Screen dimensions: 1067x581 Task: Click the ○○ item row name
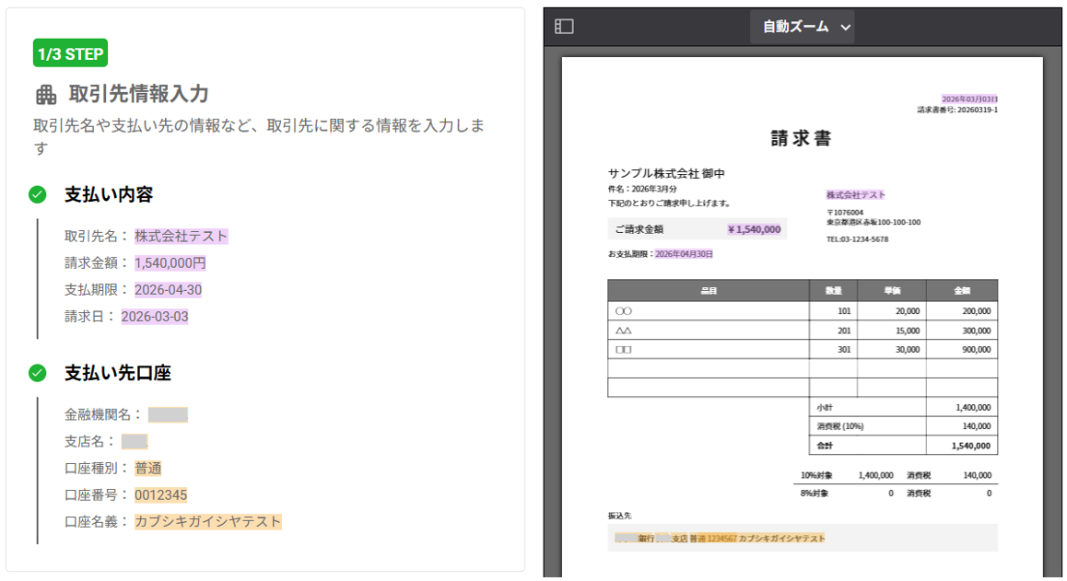click(x=623, y=311)
